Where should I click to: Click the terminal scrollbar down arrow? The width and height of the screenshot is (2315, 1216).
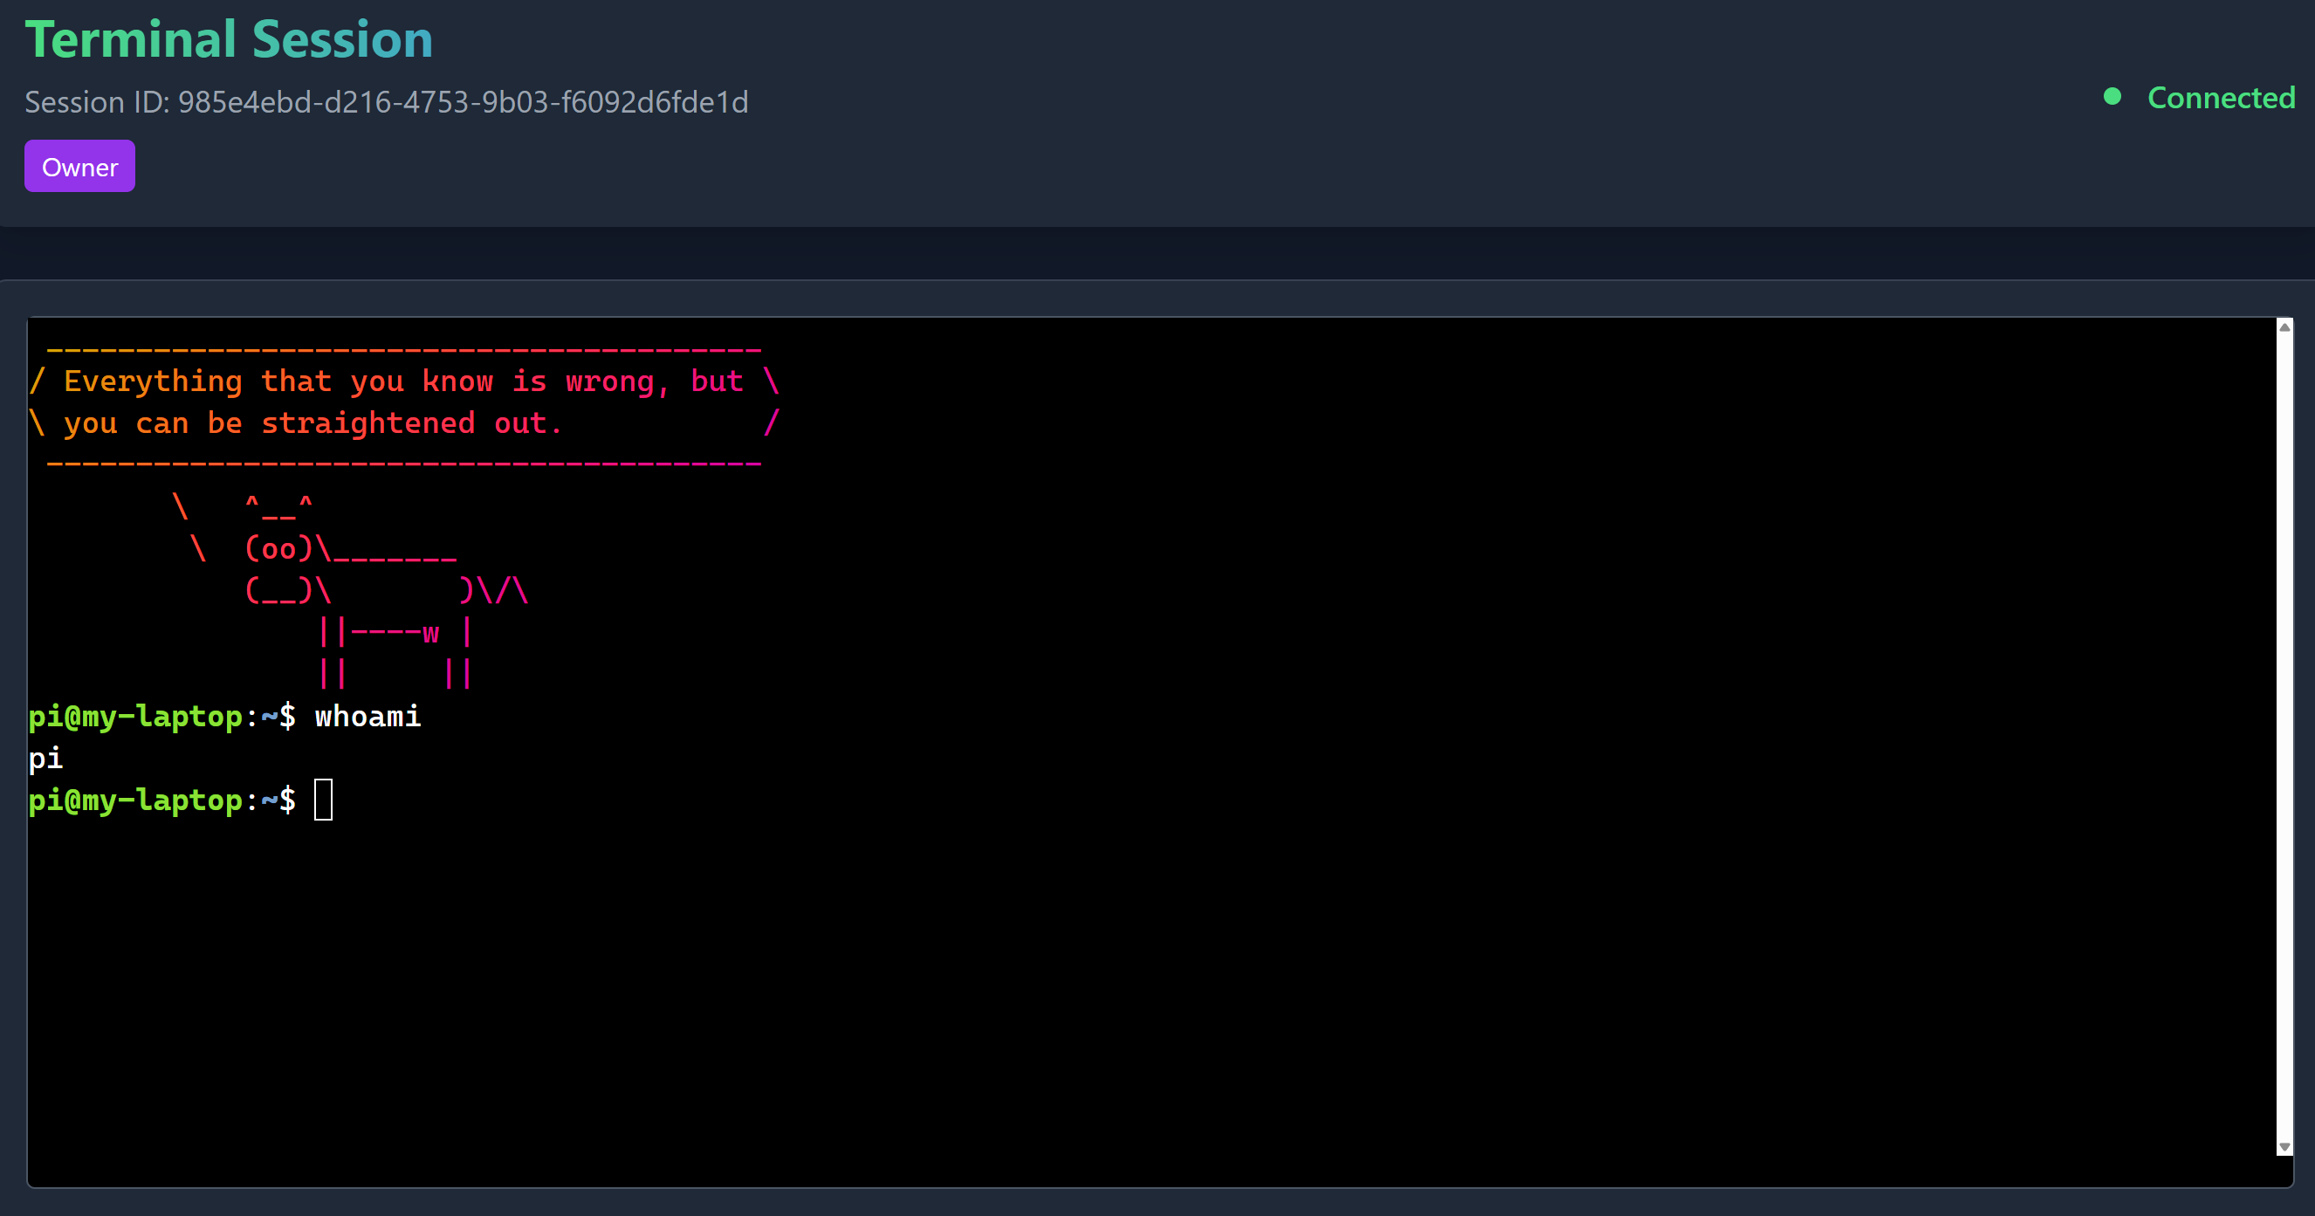pos(2284,1147)
